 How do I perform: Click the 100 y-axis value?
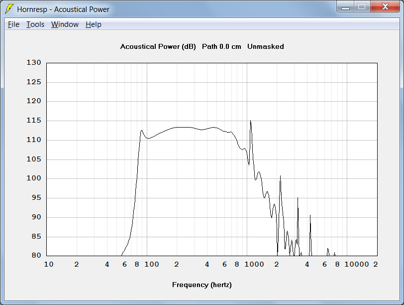[34, 178]
